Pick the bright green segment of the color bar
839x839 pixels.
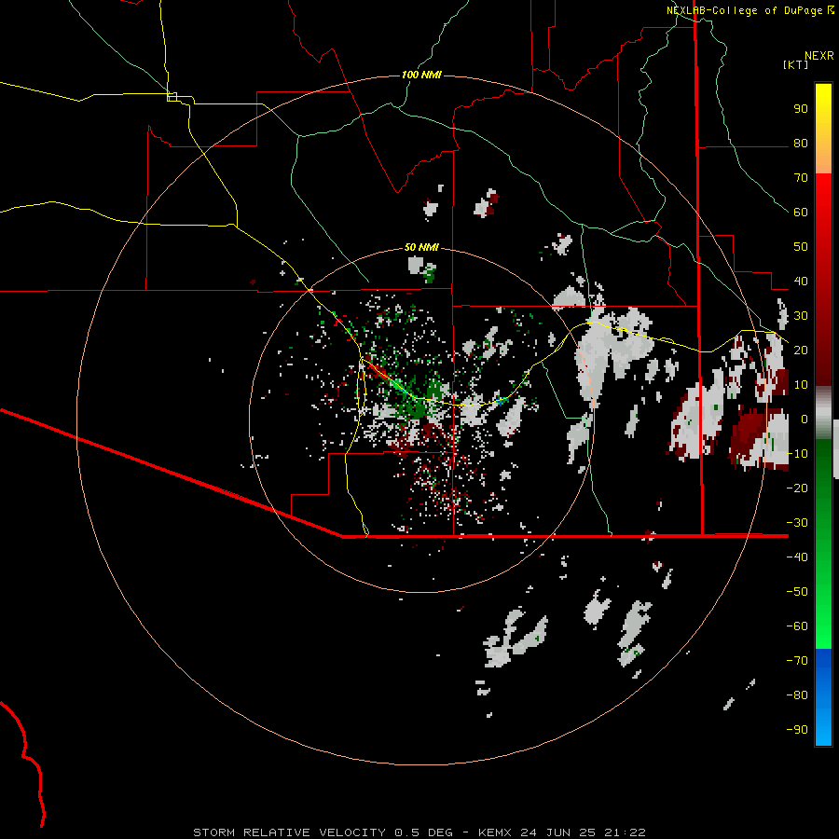[823, 615]
